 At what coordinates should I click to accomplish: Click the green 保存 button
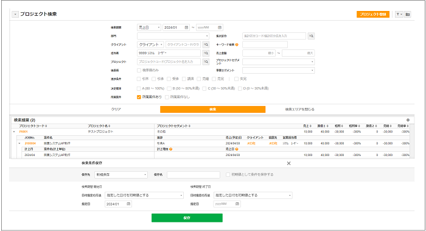click(187, 218)
